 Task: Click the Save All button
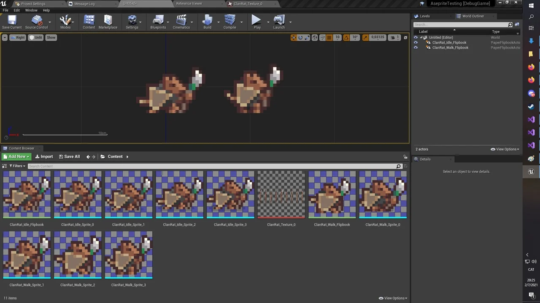[x=69, y=157]
